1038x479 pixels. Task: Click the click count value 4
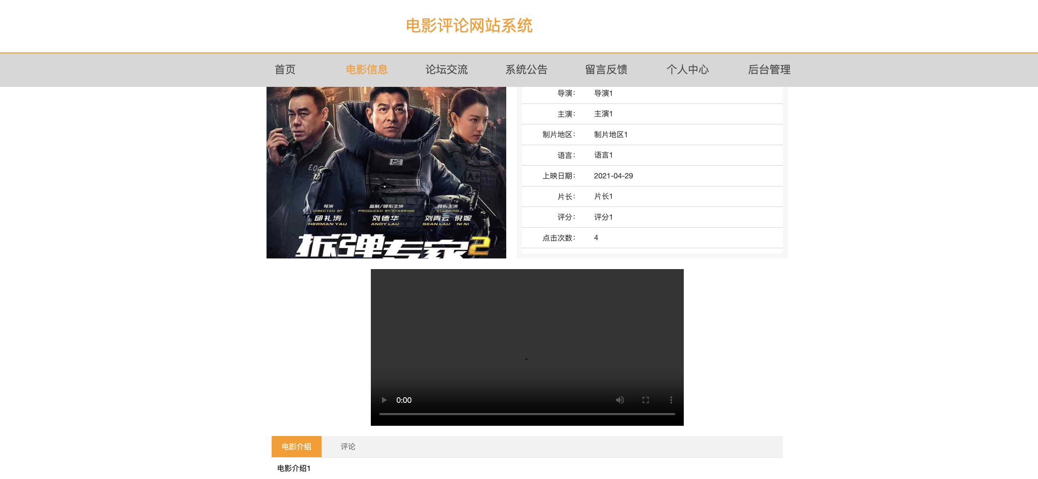(x=596, y=238)
